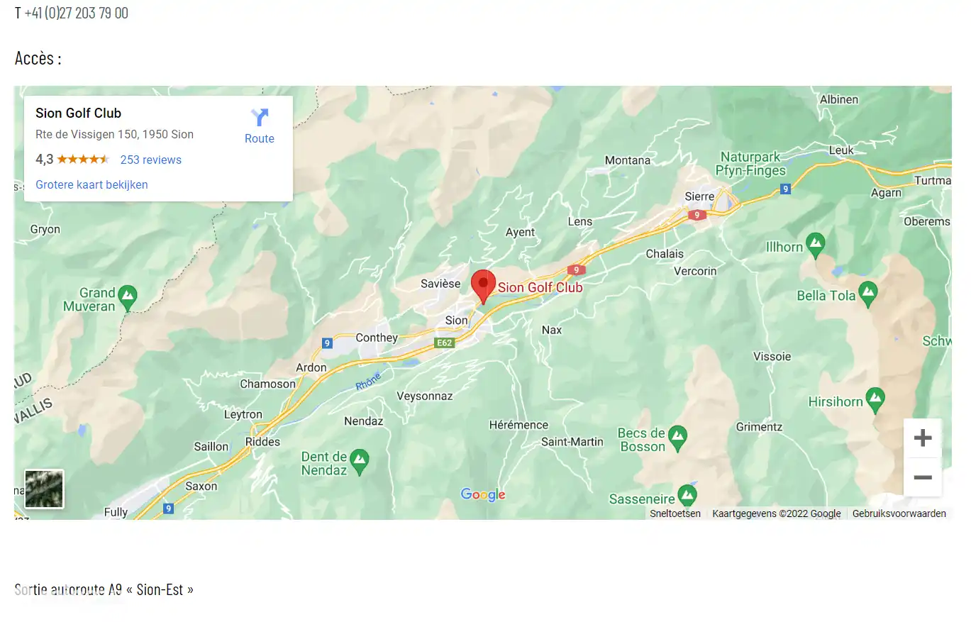This screenshot has height=622, width=971.
Task: Zoom in with the map plus button
Action: (923, 438)
